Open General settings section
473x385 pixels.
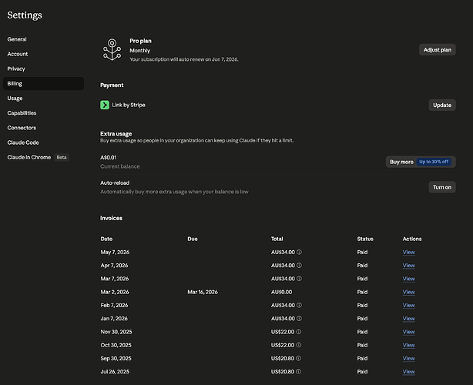[x=17, y=39]
